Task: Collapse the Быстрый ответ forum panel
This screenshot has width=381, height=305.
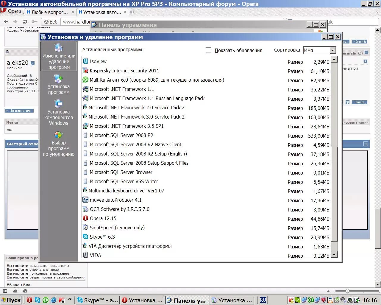Action: 366,144
